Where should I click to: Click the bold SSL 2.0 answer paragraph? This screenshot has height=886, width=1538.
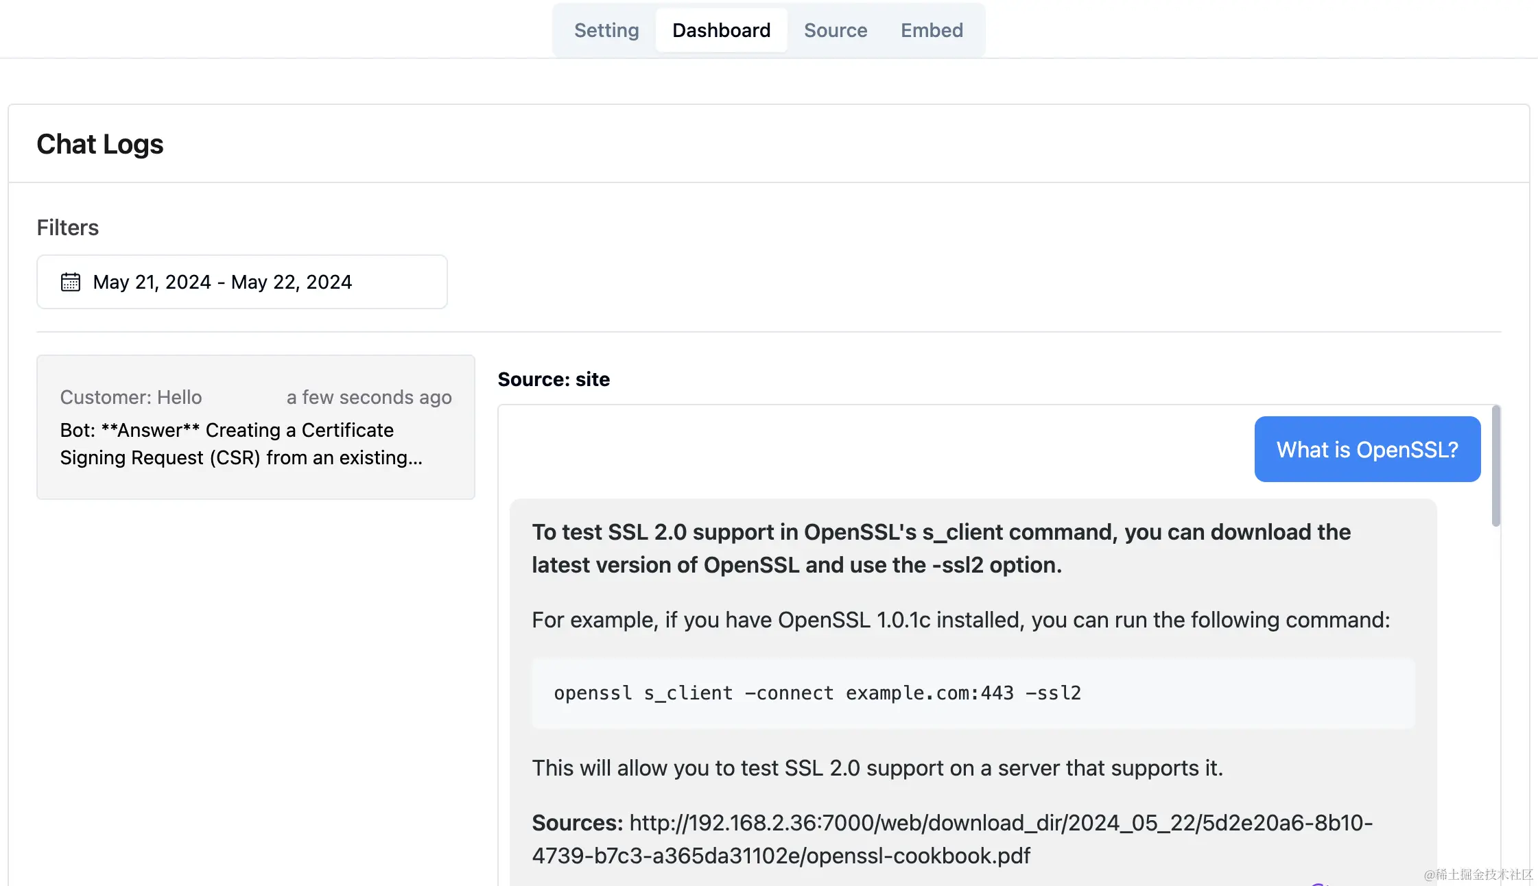[940, 548]
